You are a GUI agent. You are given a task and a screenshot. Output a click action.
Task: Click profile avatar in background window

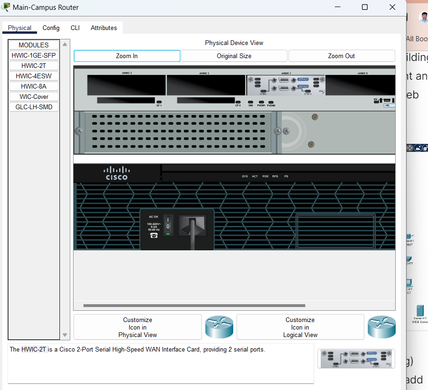(x=424, y=17)
